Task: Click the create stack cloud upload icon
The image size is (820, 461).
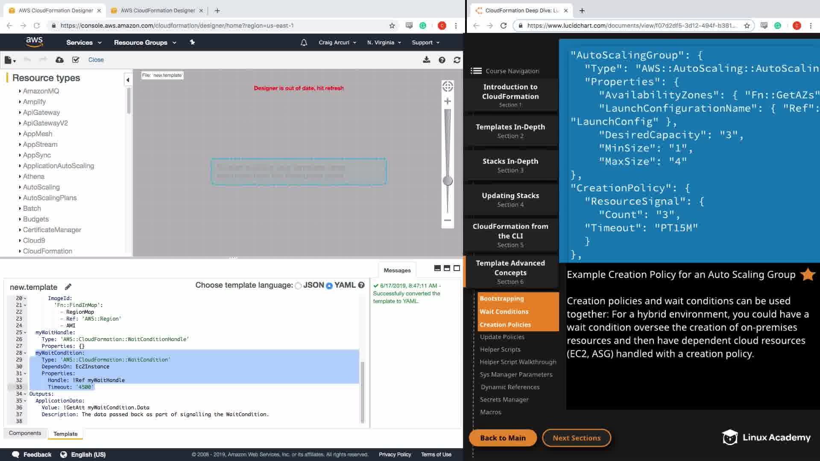Action: pyautogui.click(x=60, y=60)
